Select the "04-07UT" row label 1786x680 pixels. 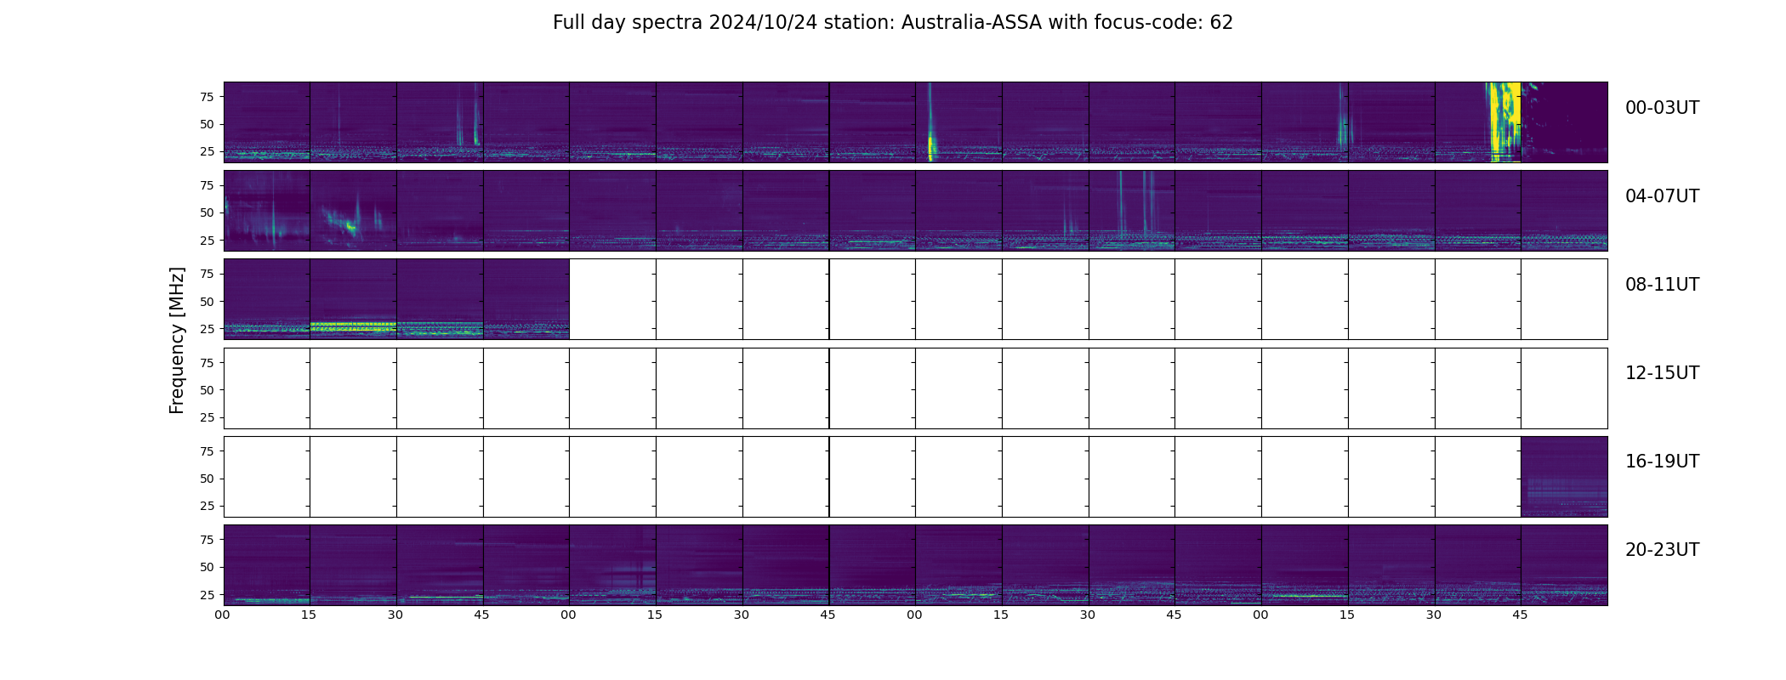pos(1662,196)
